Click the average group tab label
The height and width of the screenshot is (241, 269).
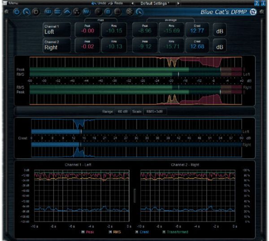coord(171,20)
